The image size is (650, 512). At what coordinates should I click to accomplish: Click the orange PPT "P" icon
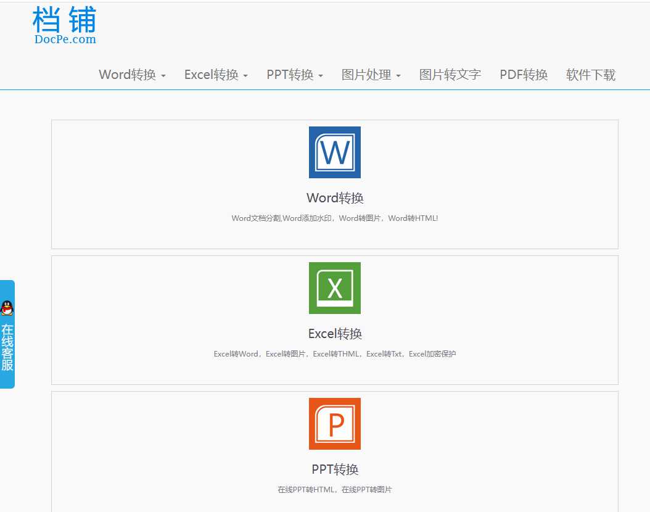pos(334,424)
